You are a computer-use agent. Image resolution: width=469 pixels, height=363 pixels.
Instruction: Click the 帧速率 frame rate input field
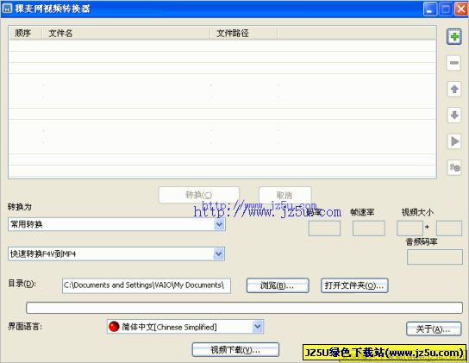pyautogui.click(x=368, y=228)
